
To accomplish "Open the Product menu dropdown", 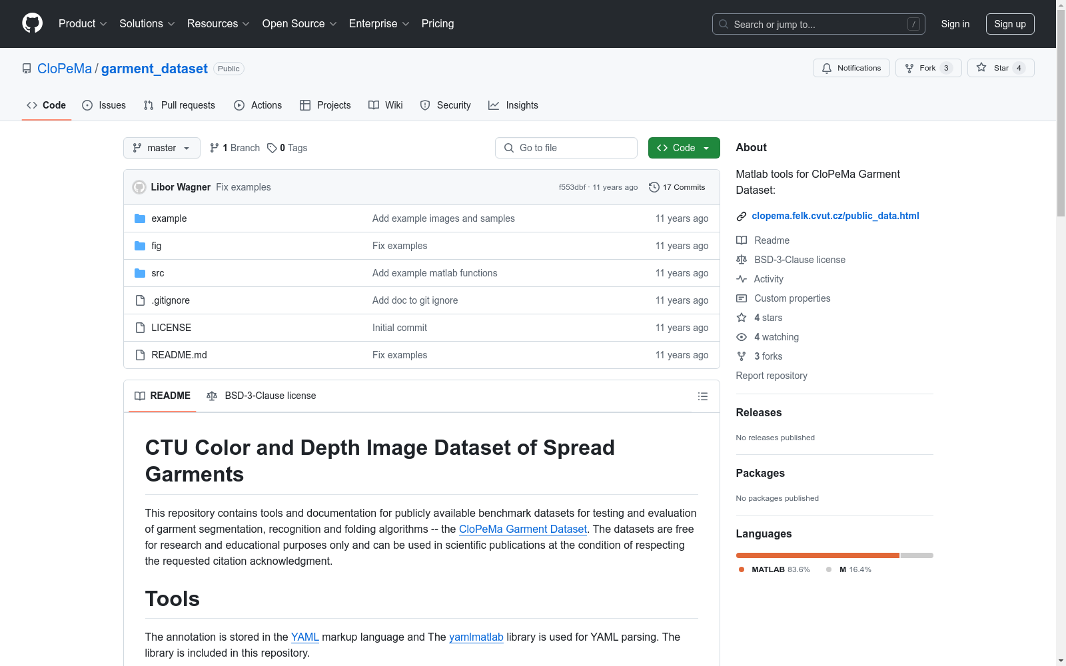I will (x=83, y=24).
